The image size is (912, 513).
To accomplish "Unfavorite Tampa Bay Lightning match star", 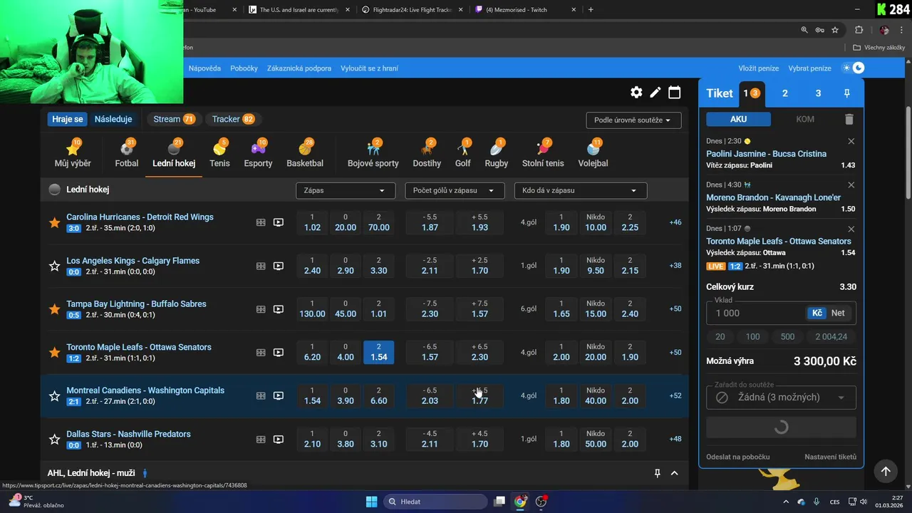I will point(54,309).
